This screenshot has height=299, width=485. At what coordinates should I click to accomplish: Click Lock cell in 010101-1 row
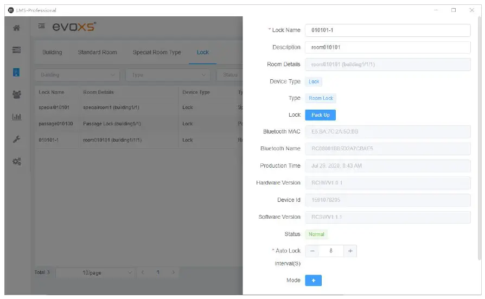coord(188,140)
